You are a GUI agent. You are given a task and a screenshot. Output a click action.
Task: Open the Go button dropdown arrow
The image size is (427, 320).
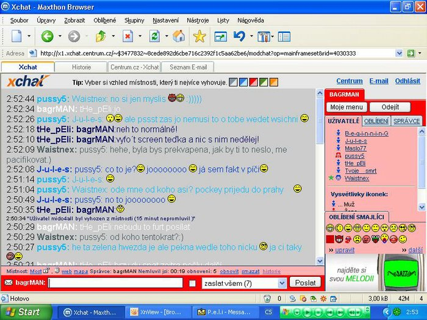tap(420, 53)
